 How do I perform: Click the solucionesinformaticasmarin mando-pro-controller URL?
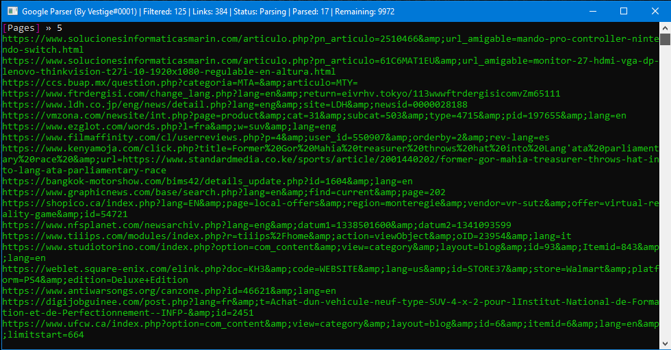[x=330, y=44]
